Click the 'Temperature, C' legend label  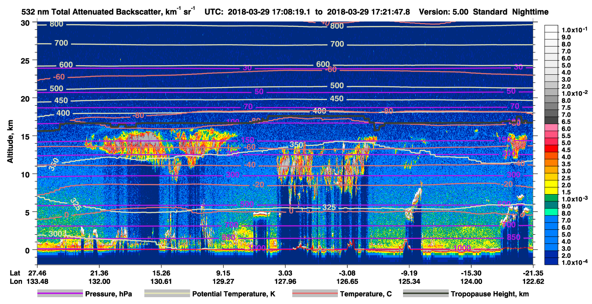point(366,294)
